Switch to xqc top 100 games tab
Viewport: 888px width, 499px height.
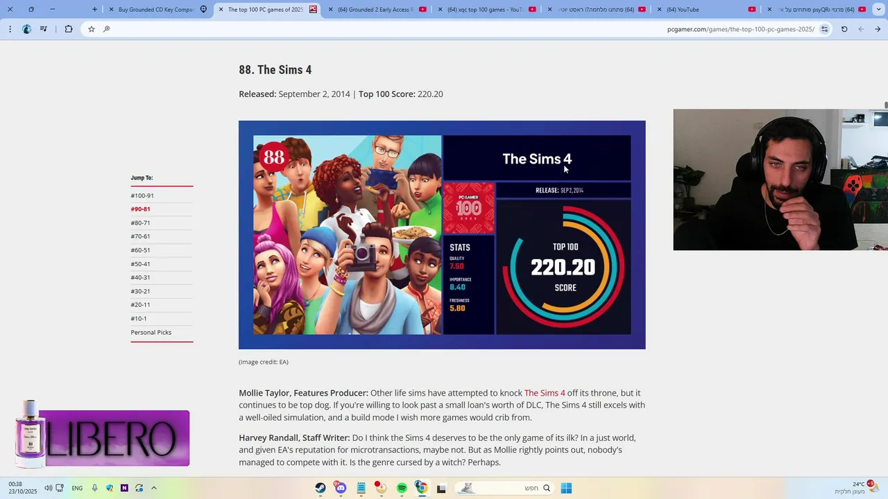tap(486, 10)
